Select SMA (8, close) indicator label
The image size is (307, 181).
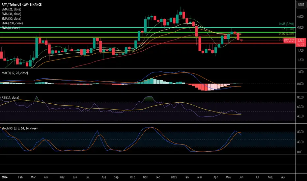click(x=11, y=28)
